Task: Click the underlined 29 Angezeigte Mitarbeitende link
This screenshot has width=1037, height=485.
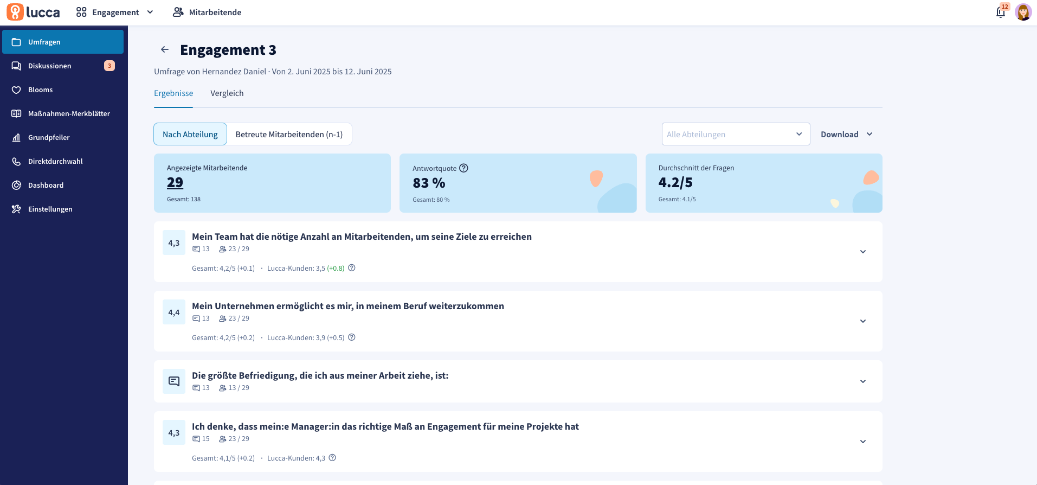Action: 175,183
